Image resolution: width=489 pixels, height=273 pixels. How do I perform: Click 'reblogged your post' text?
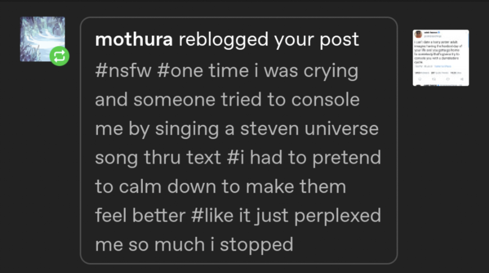269,39
